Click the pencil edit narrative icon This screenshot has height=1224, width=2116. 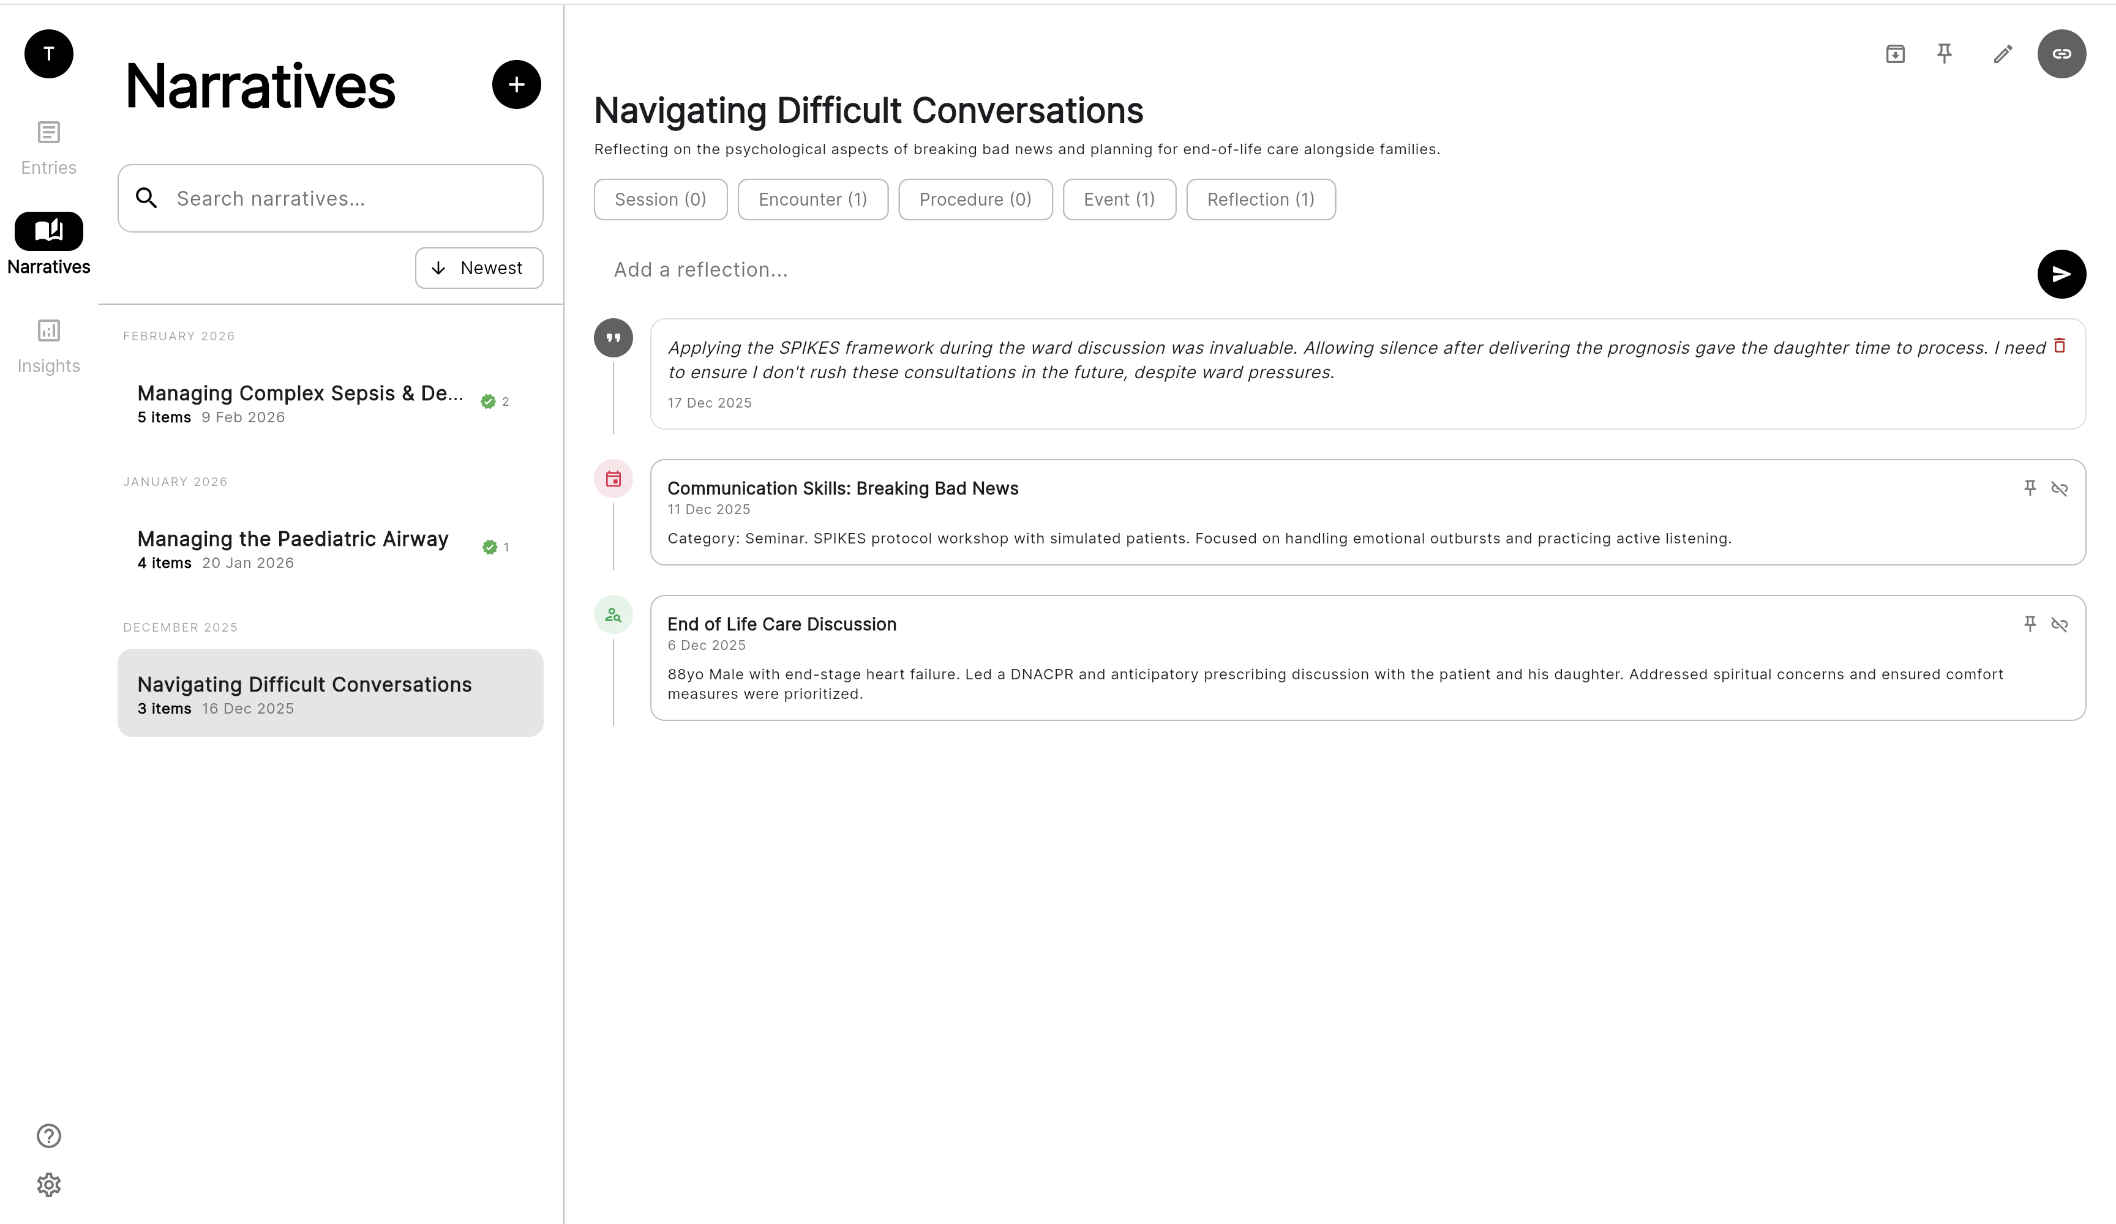click(2003, 54)
